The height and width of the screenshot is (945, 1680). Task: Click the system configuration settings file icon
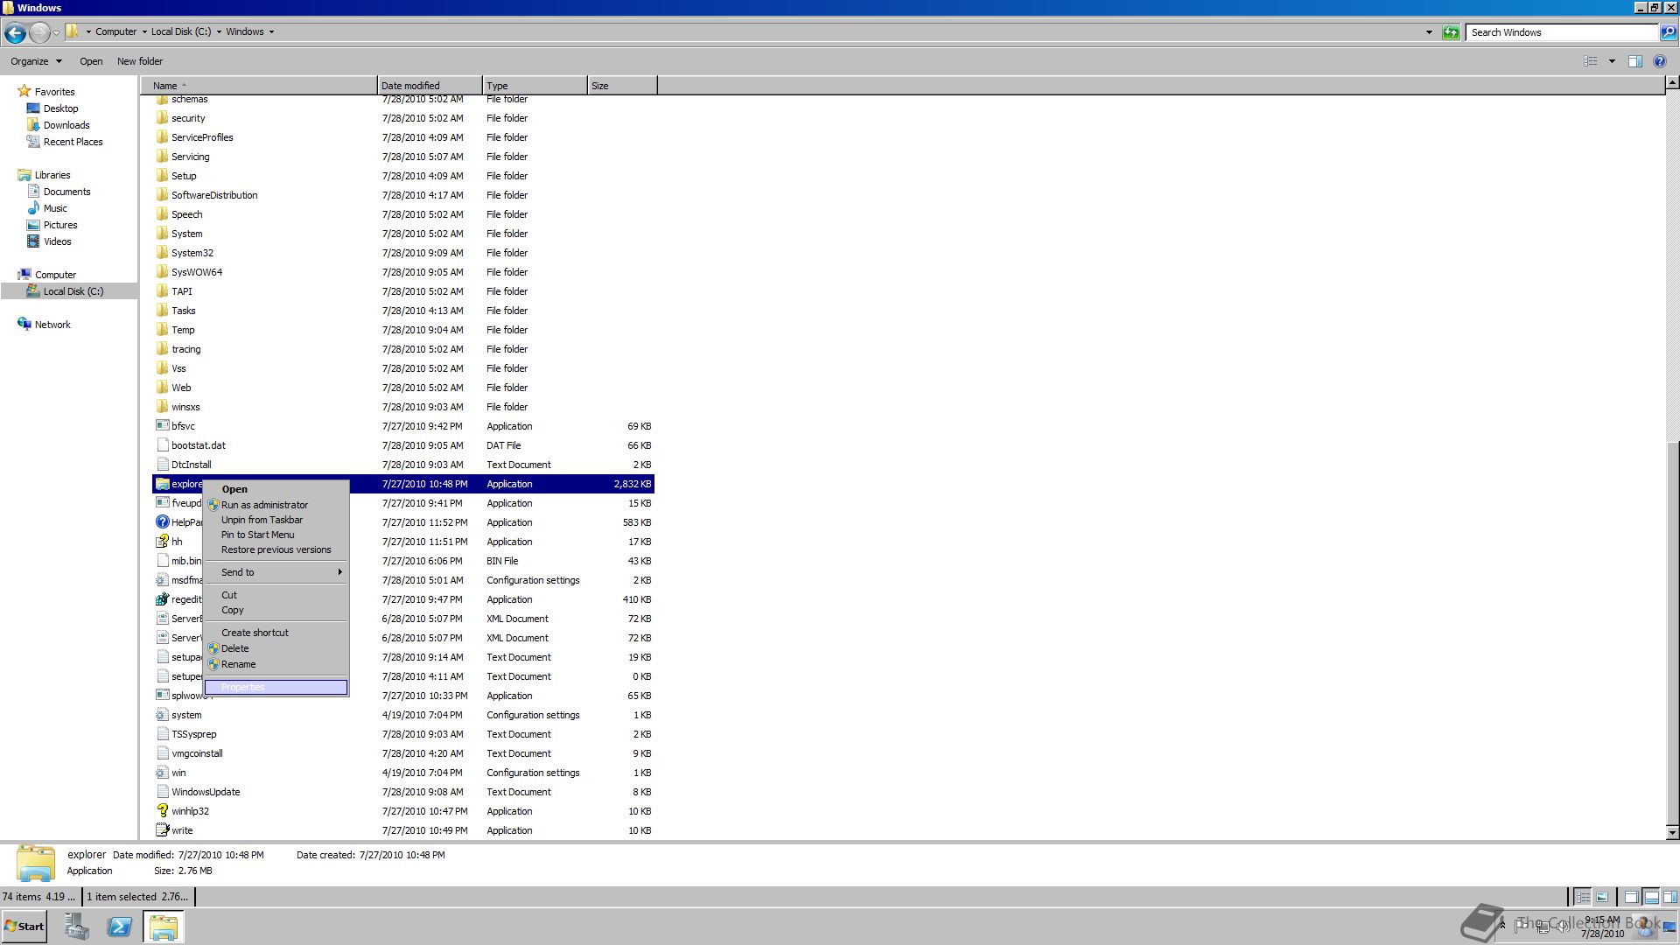(162, 715)
